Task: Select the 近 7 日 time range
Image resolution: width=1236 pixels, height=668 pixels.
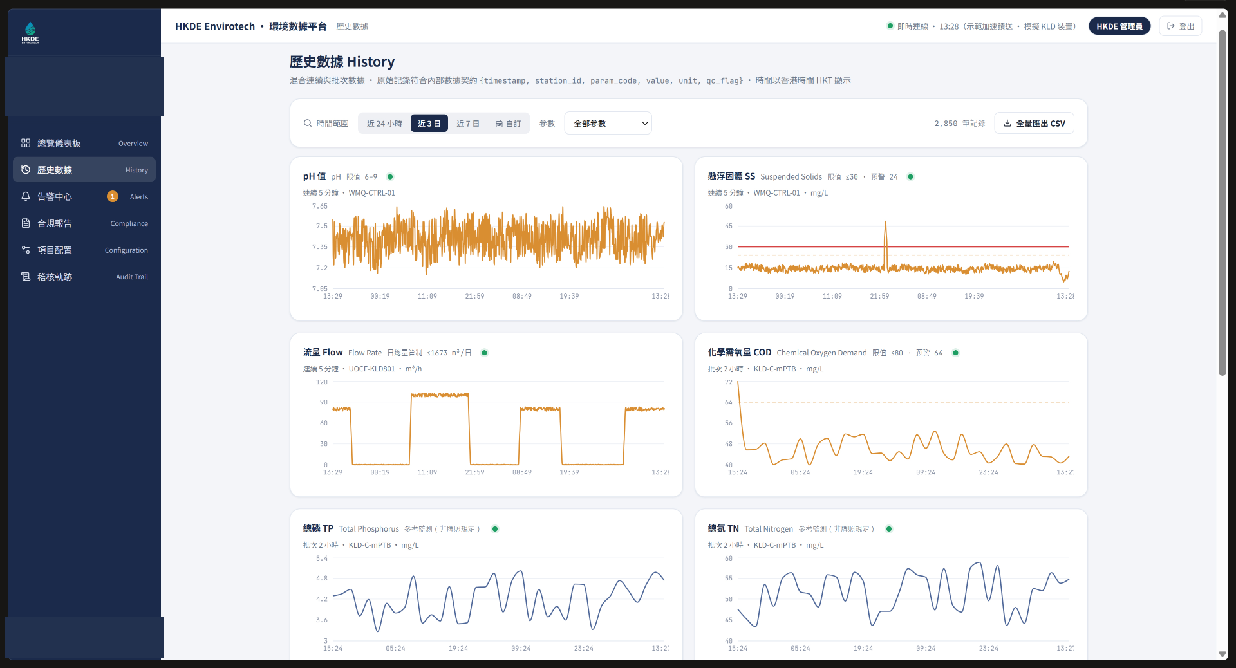Action: [468, 124]
